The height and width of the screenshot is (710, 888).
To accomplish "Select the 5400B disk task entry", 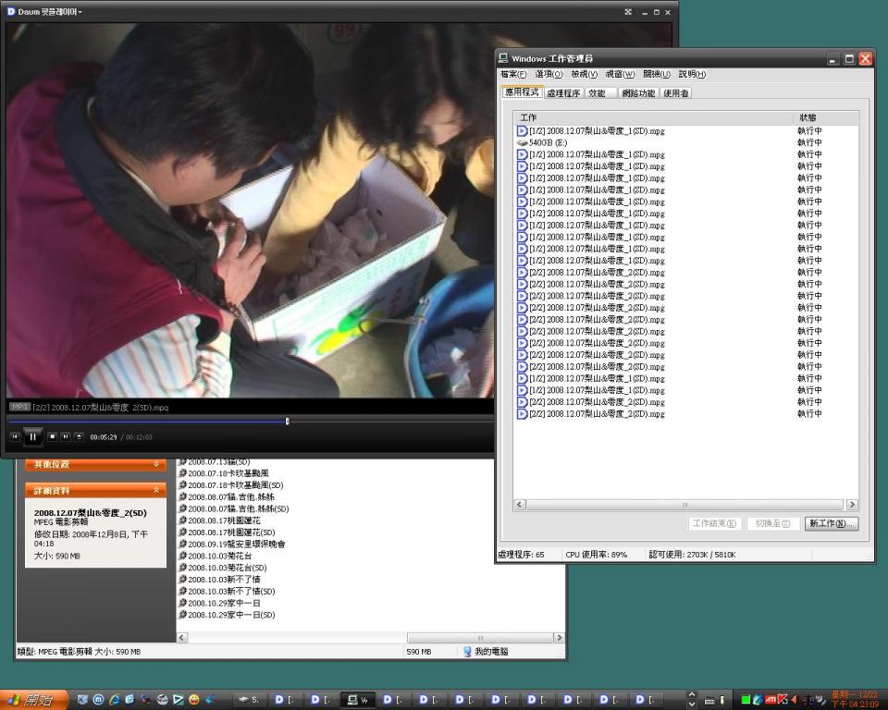I will pos(548,142).
